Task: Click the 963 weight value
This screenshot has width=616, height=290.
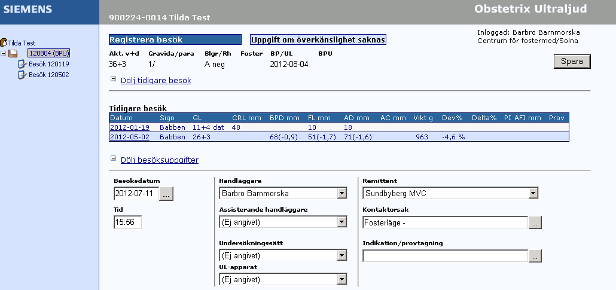Action: pos(422,137)
